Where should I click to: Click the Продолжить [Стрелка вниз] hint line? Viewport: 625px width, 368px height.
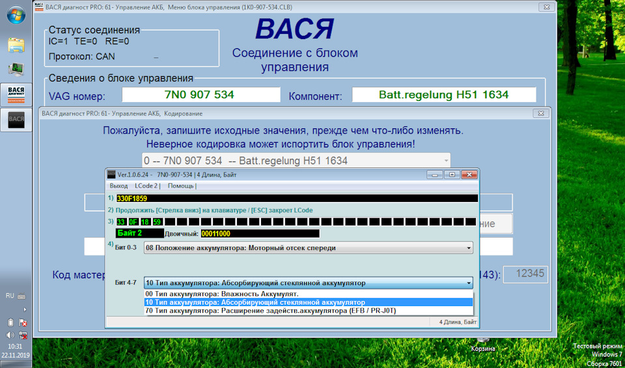[214, 210]
